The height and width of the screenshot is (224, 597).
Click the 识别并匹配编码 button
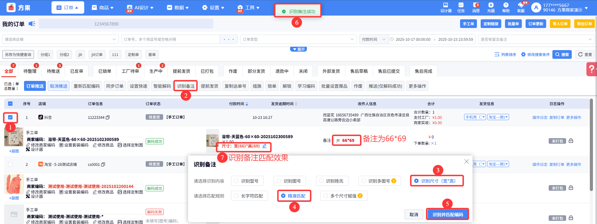click(448, 214)
